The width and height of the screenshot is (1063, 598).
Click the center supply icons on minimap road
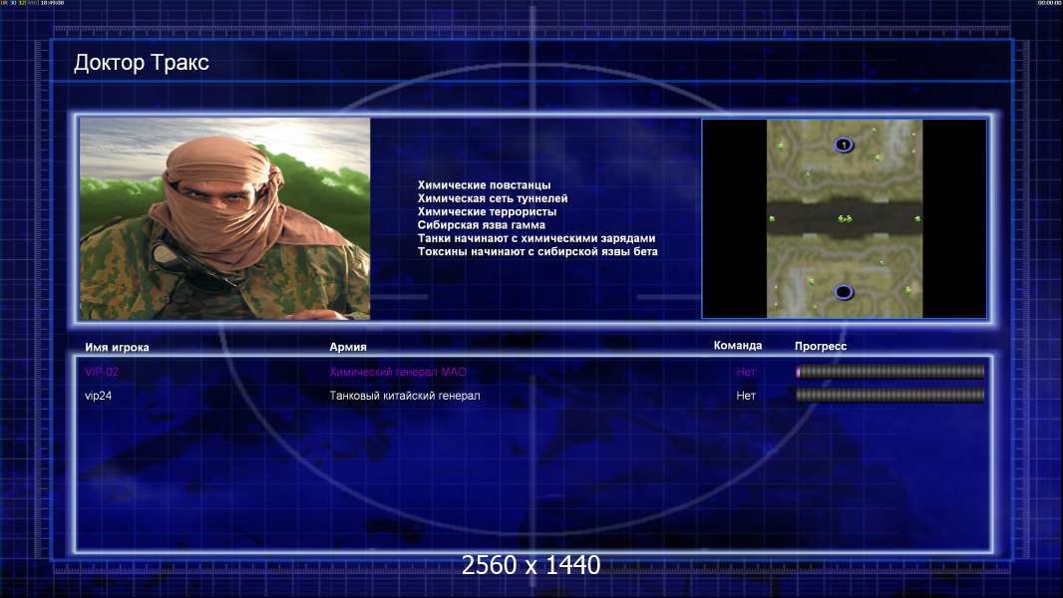(x=844, y=218)
